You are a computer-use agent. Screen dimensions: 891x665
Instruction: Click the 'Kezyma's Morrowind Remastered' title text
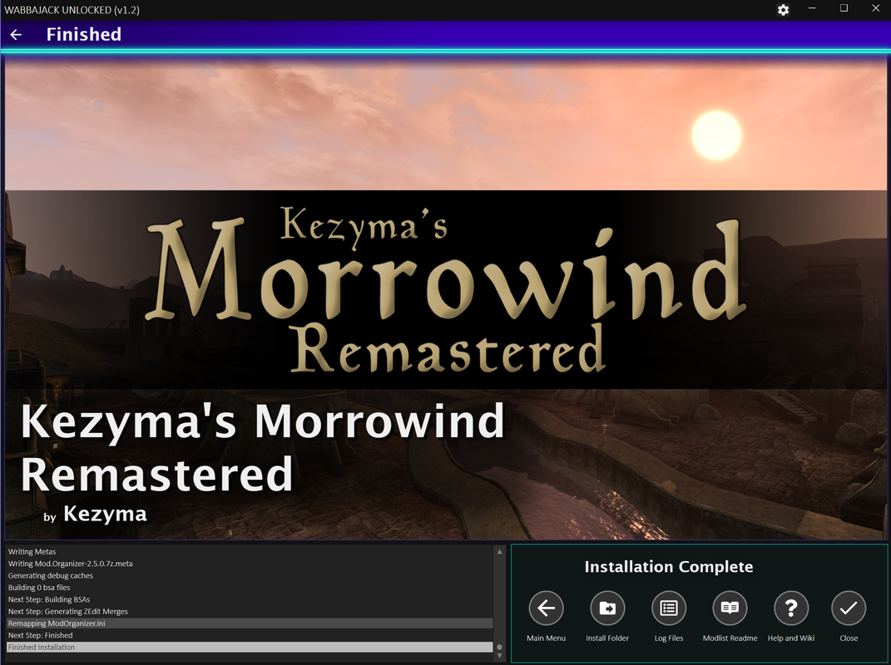pyautogui.click(x=263, y=448)
